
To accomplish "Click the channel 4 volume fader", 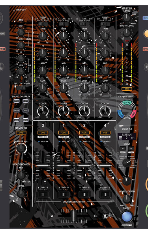I will [x=105, y=166].
